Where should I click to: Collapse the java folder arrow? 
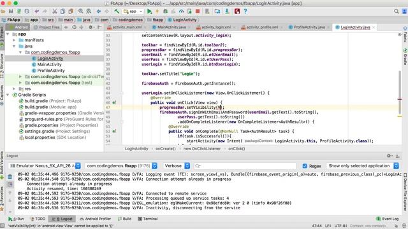pyautogui.click(x=14, y=46)
